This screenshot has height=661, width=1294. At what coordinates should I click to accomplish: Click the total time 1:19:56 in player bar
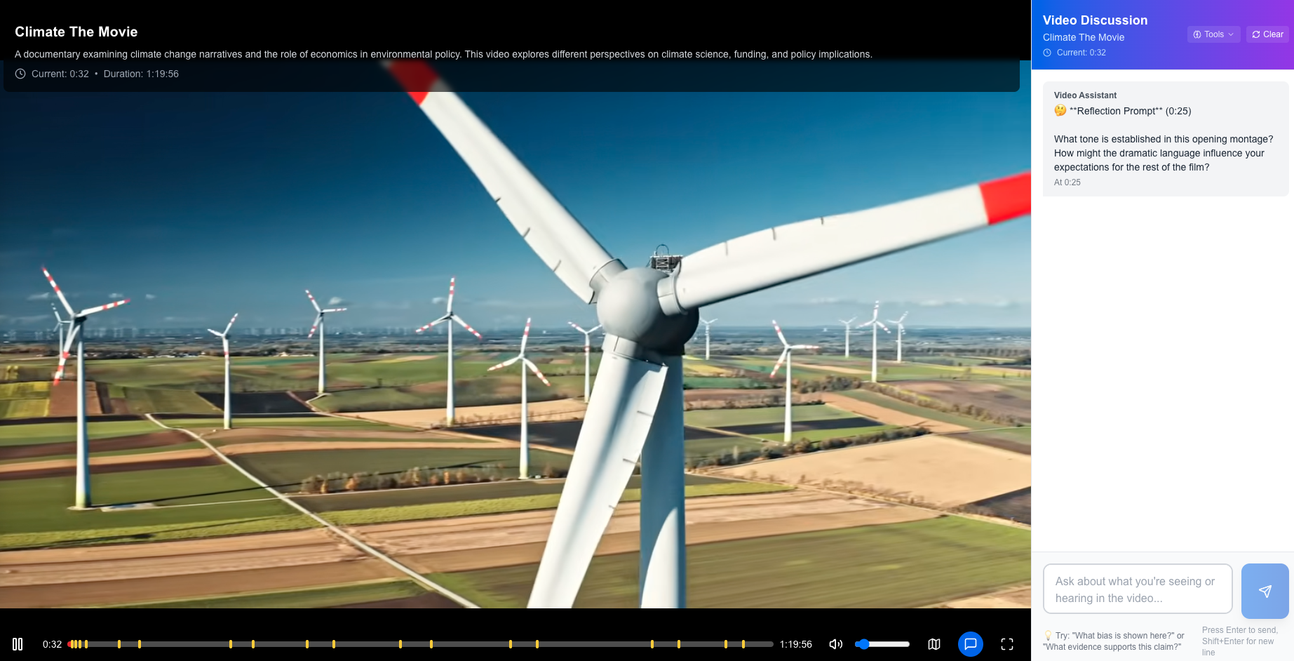[x=795, y=644]
